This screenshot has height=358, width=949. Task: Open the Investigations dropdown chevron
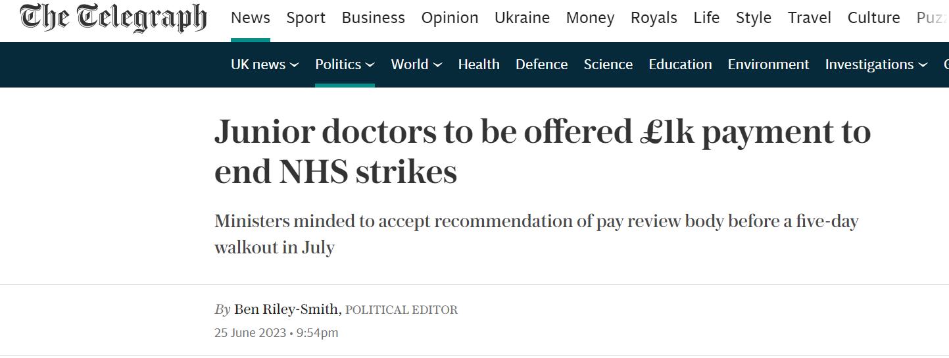point(923,64)
